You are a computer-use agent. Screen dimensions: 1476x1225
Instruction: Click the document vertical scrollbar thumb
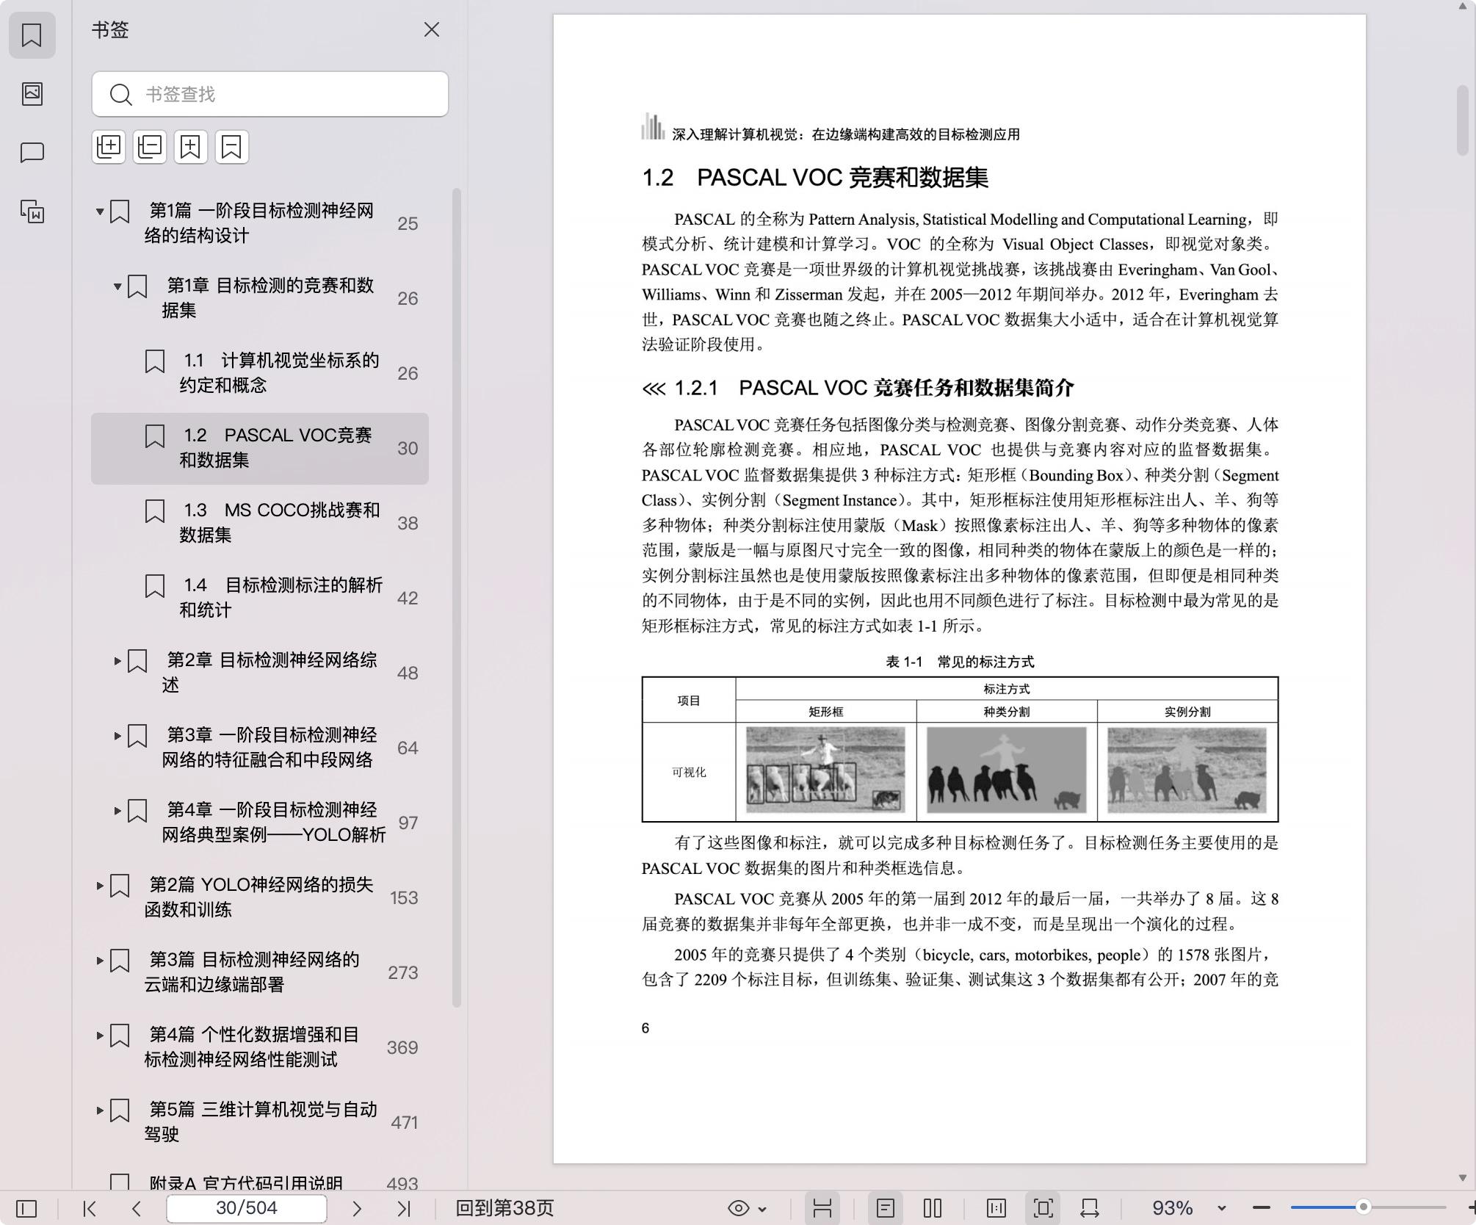1462,120
